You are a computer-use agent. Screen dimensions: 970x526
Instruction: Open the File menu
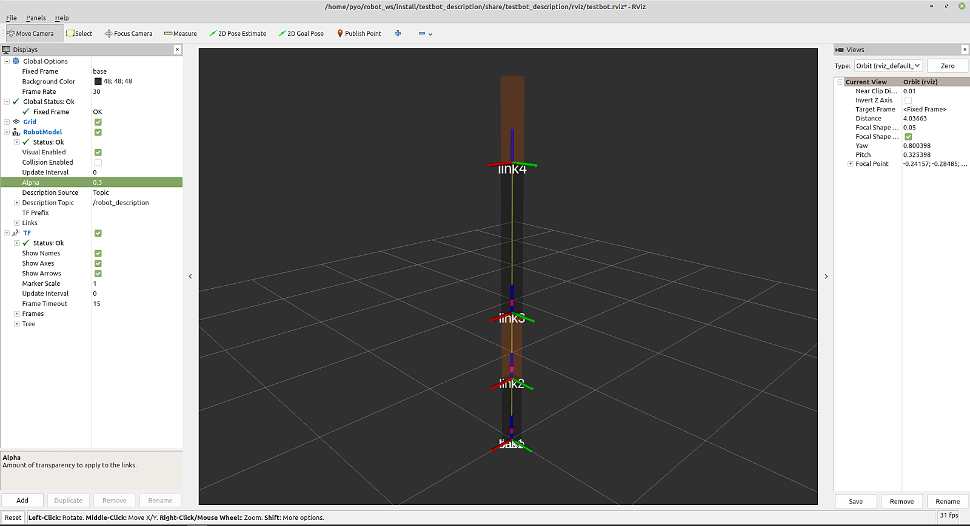coord(12,18)
